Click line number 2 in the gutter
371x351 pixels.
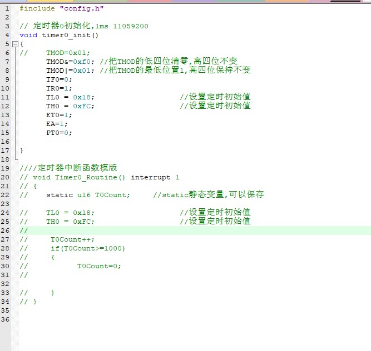pos(7,17)
